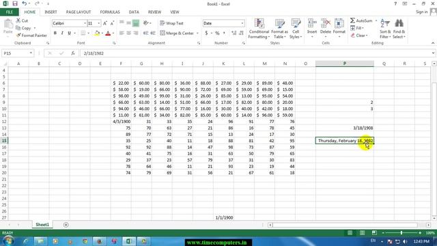Apply accounting dollar number format
This screenshot has width=437, height=246.
pyautogui.click(x=206, y=33)
